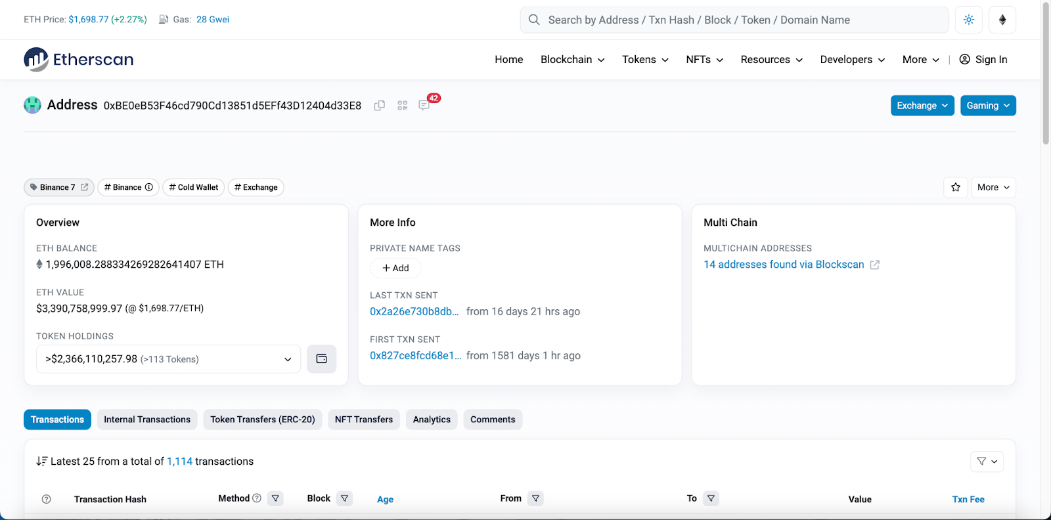
Task: Switch to Internal Transactions tab
Action: pos(147,420)
